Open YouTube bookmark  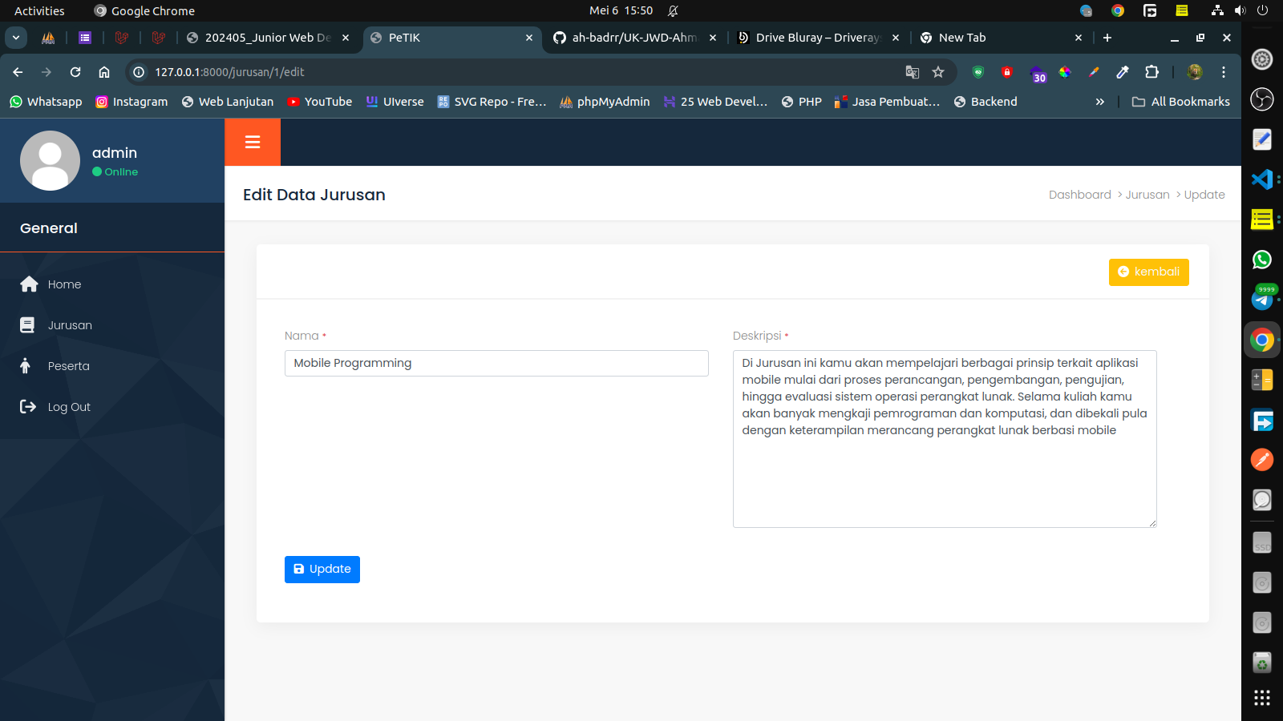(x=320, y=102)
